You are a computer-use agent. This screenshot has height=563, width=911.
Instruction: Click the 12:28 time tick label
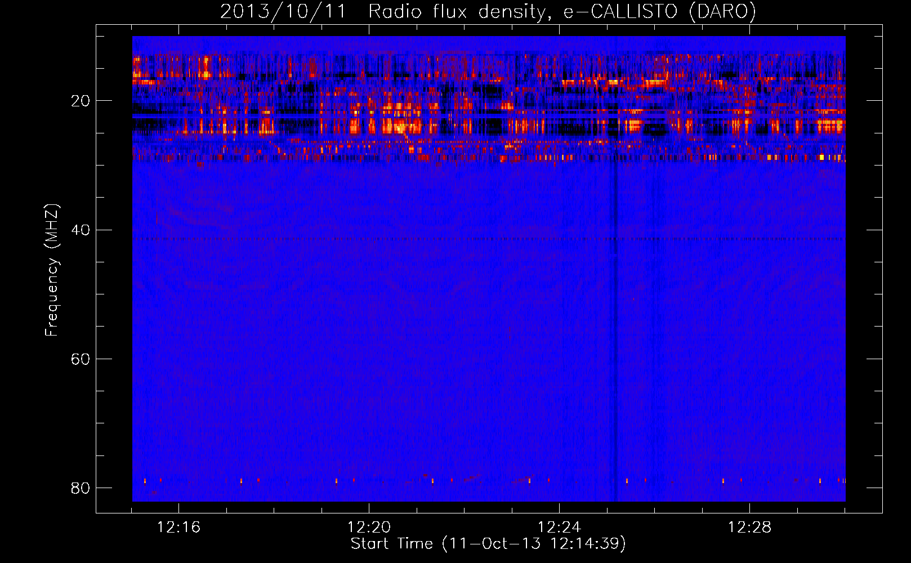[x=749, y=528]
